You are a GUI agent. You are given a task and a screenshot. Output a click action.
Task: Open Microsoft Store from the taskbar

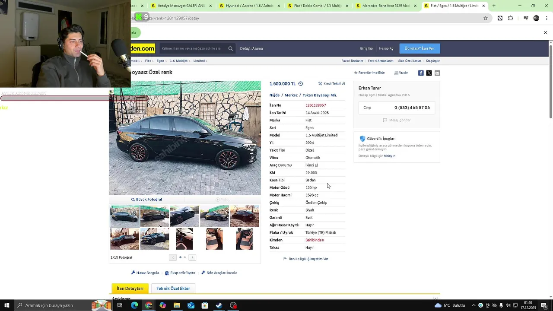click(x=205, y=305)
